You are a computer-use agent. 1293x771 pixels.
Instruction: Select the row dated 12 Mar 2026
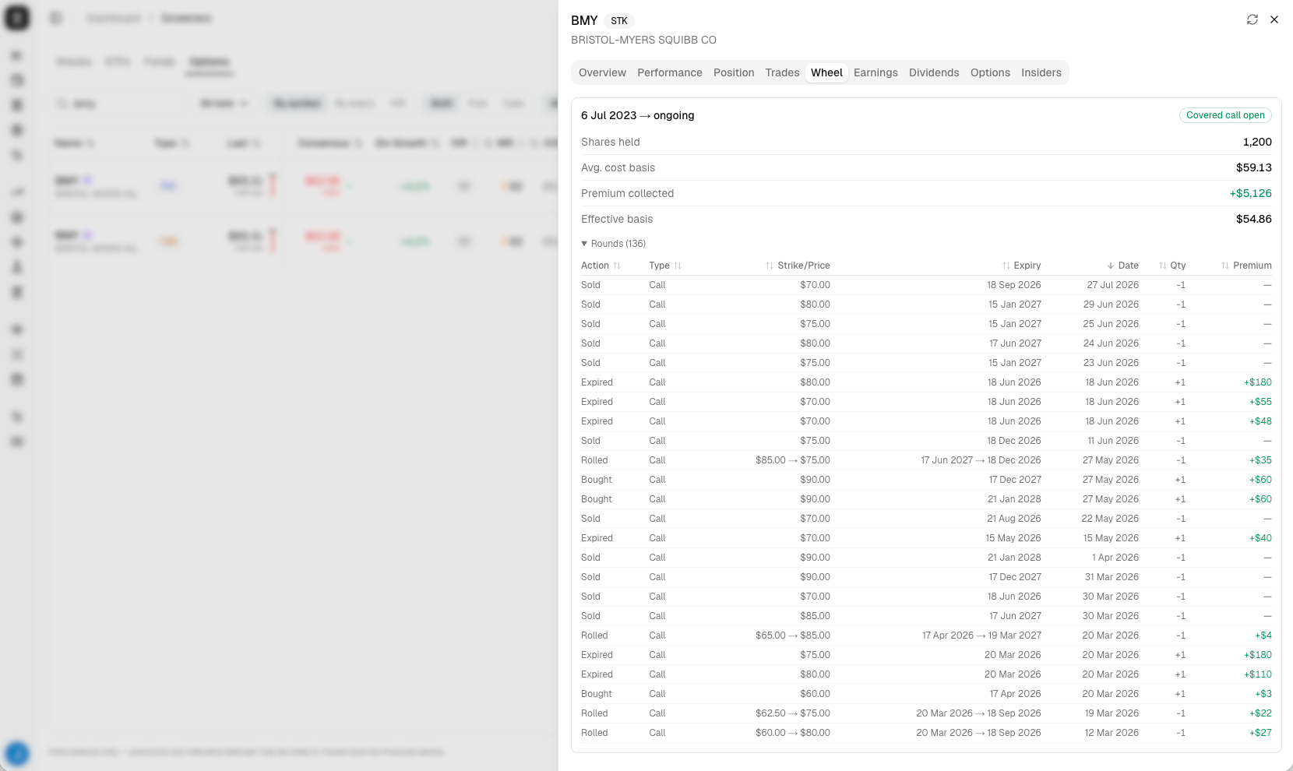coord(926,733)
